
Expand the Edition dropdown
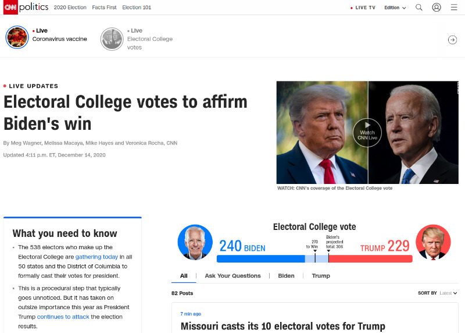395,8
